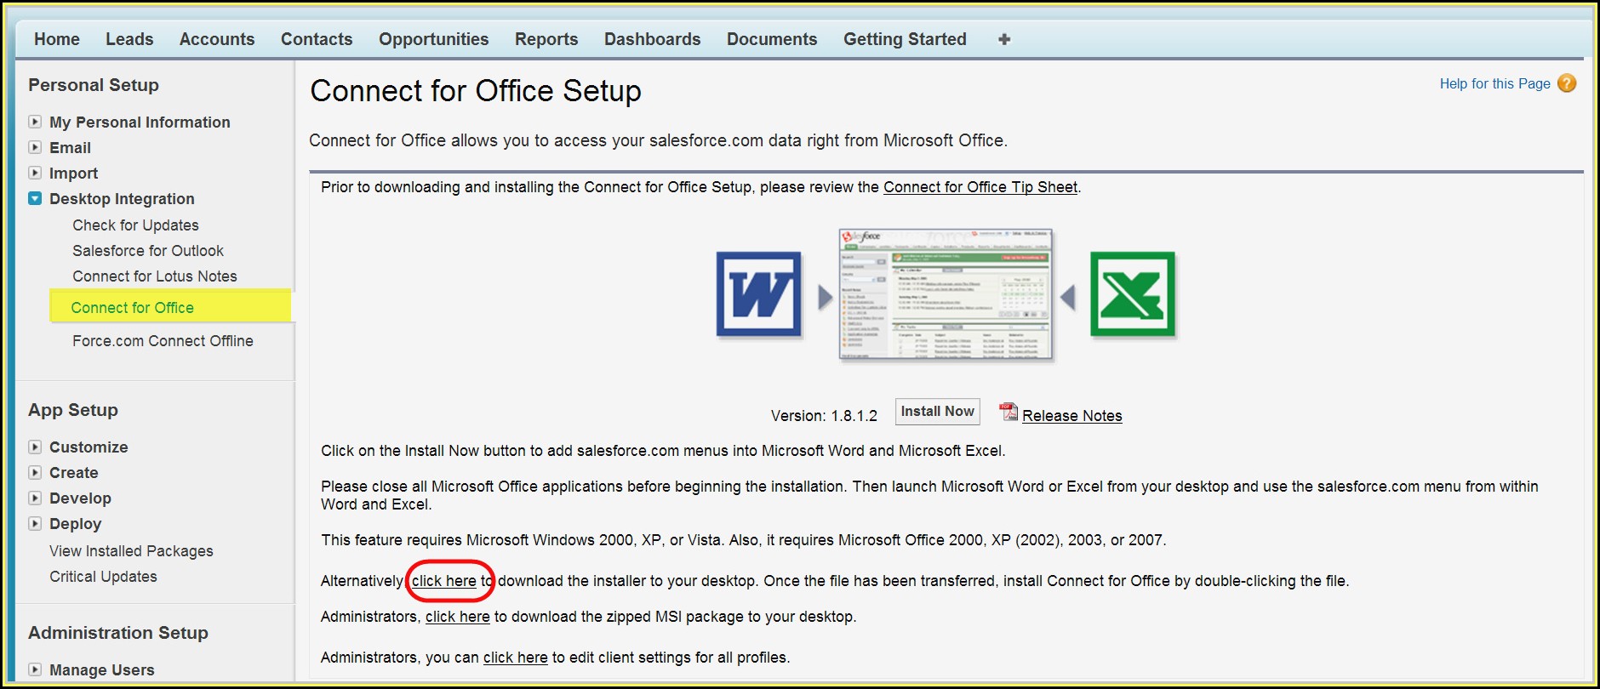
Task: Click the plus icon to add tab
Action: [x=1004, y=39]
